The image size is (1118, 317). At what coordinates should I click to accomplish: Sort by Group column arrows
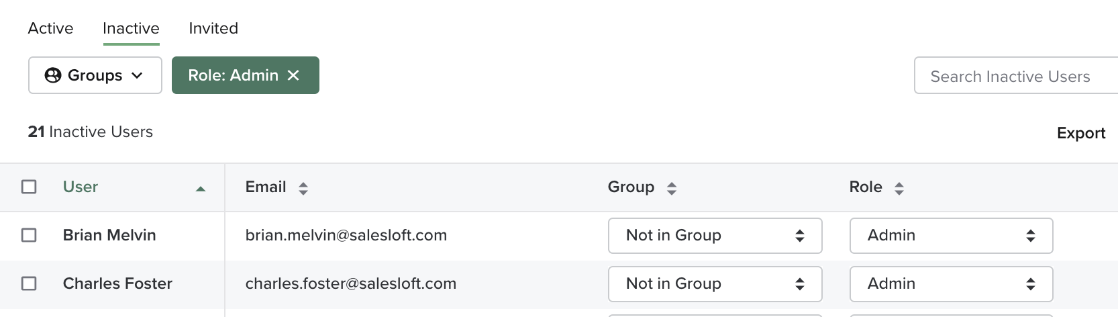(x=672, y=188)
